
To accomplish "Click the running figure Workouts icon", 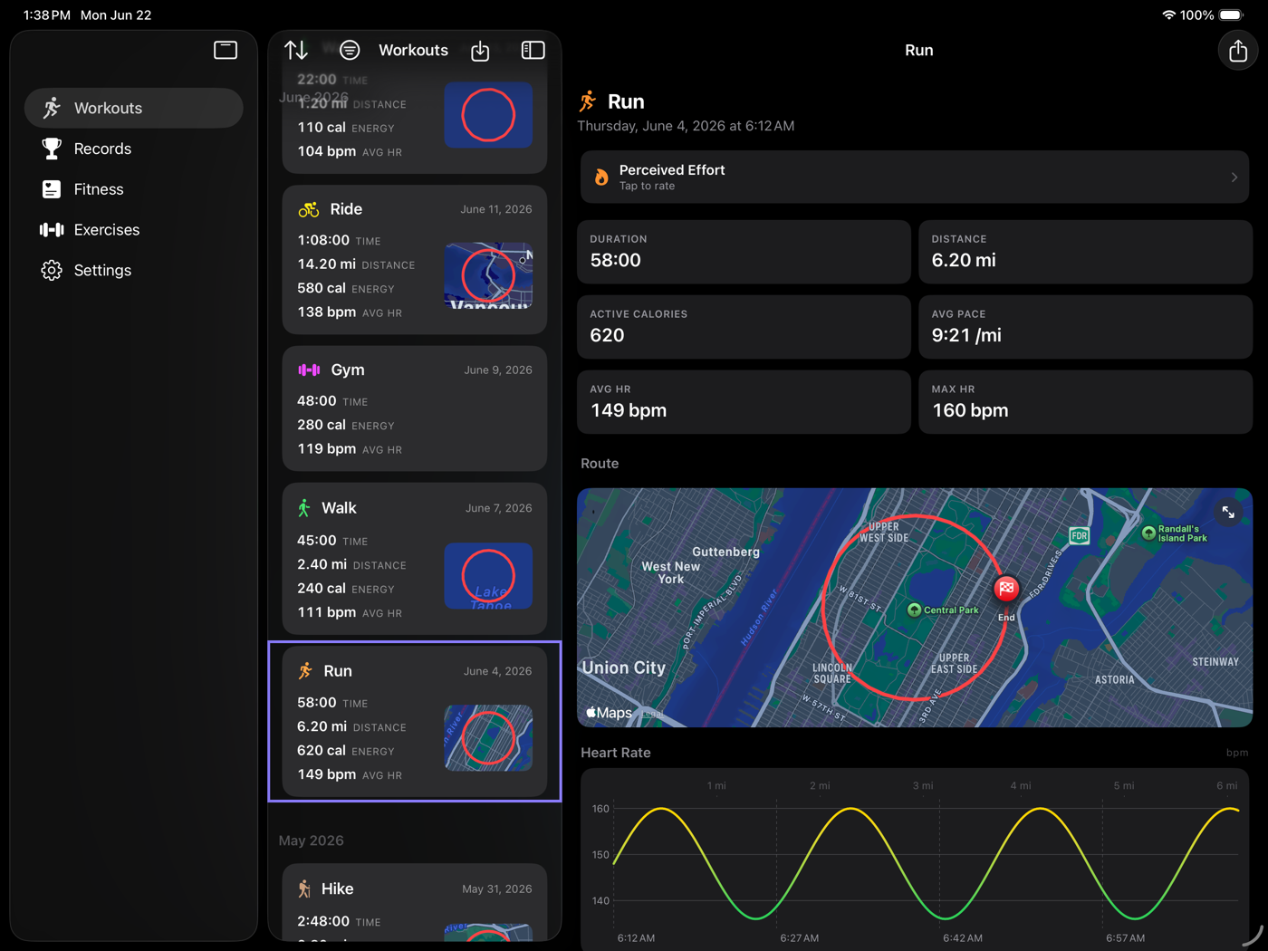I will coord(52,108).
